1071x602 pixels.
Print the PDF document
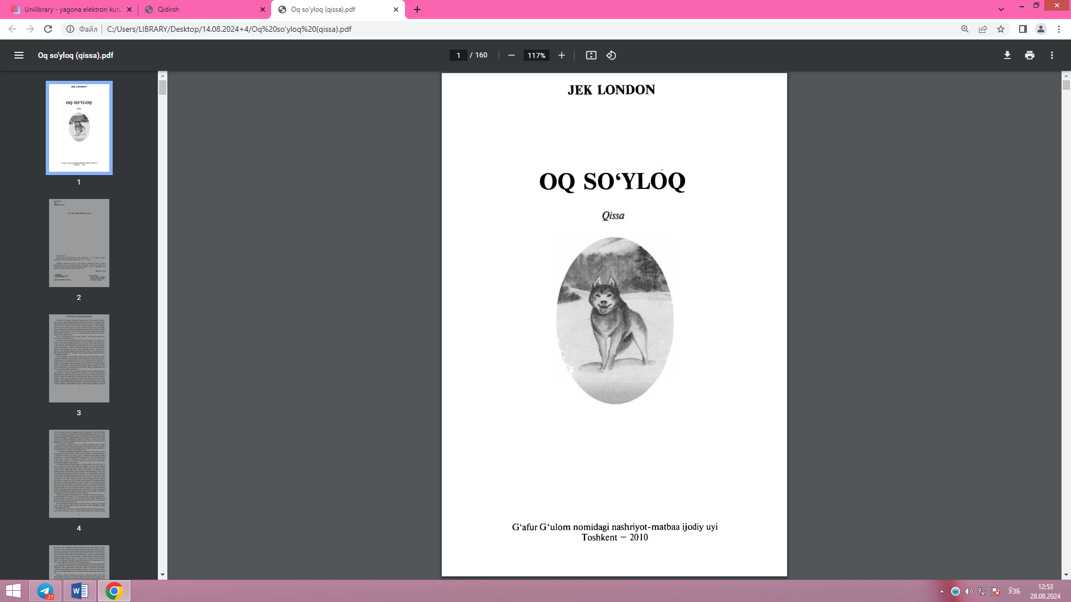click(1030, 55)
